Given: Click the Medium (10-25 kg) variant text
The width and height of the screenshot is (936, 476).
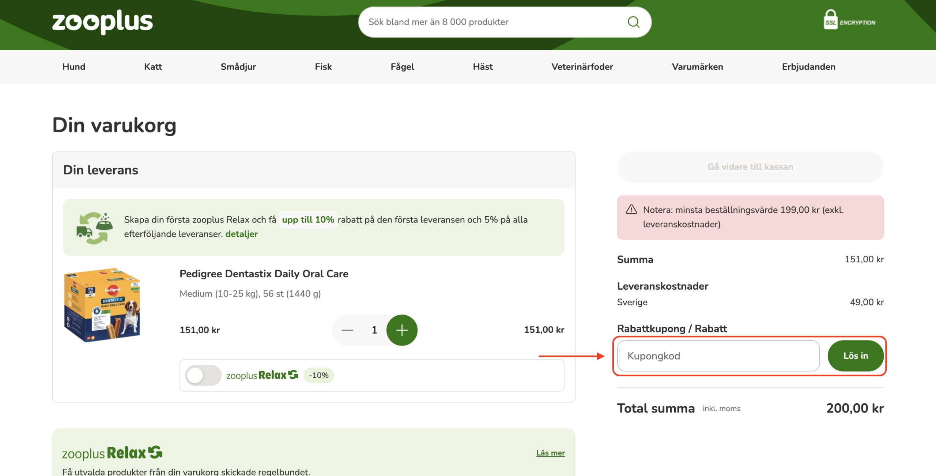Looking at the screenshot, I should (x=250, y=294).
